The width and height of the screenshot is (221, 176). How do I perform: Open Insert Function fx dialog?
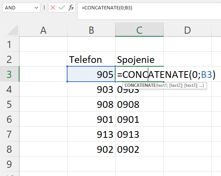(x=71, y=7)
